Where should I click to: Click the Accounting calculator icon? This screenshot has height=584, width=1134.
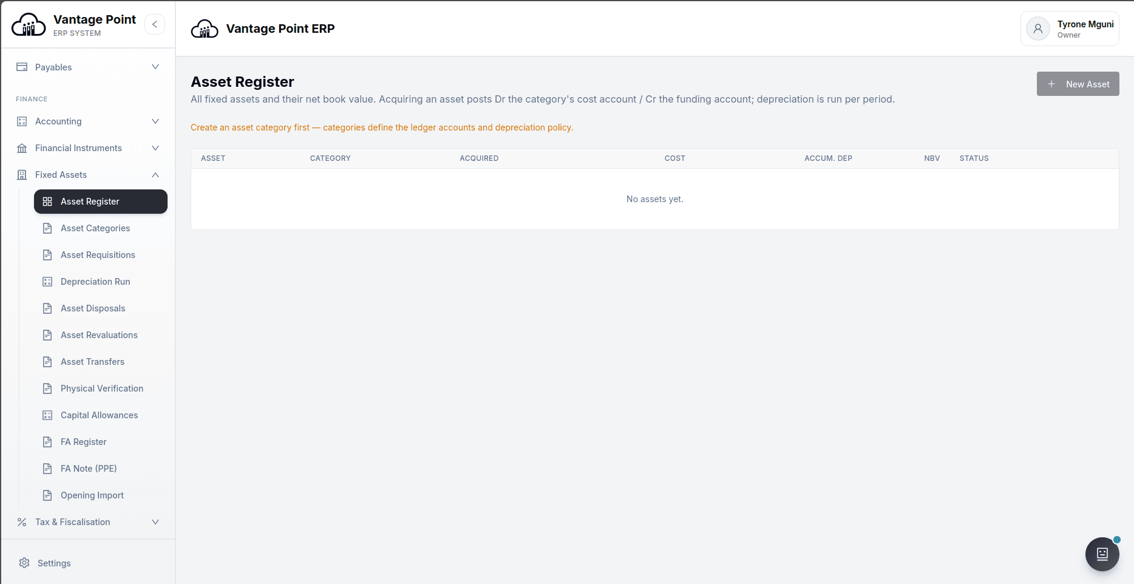click(22, 121)
